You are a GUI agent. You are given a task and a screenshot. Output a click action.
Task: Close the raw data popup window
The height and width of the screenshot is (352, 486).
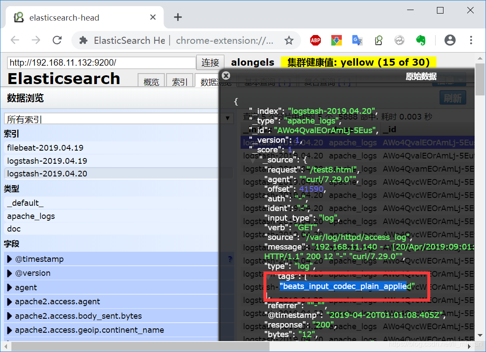pos(226,75)
